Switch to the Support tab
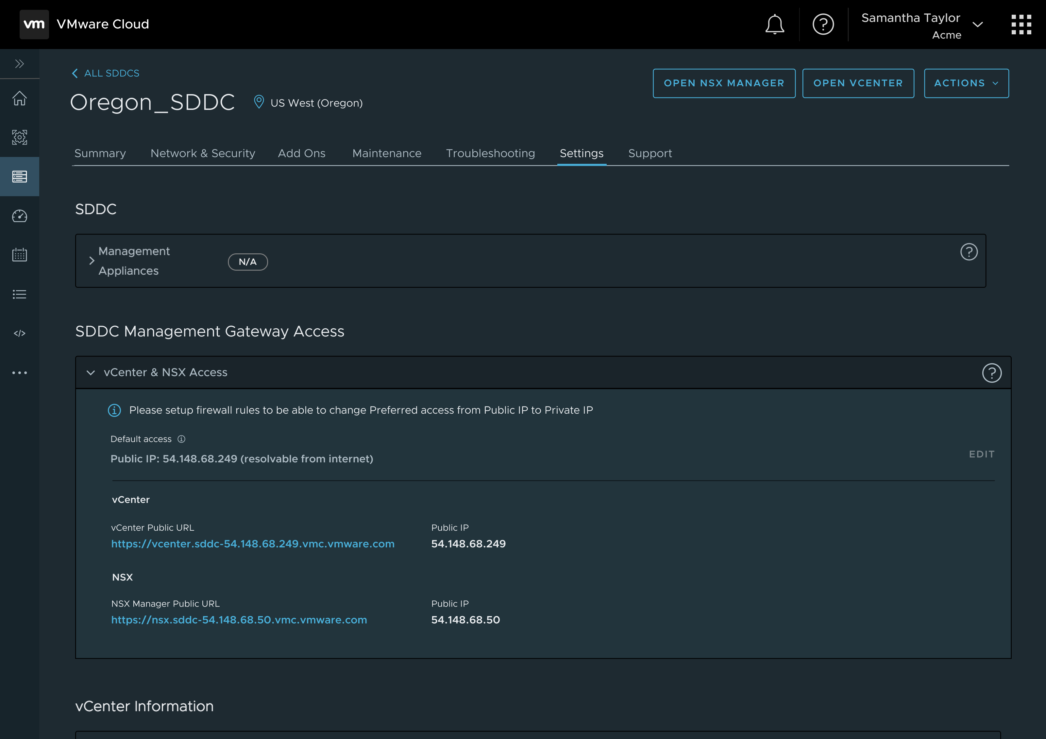 click(x=650, y=154)
